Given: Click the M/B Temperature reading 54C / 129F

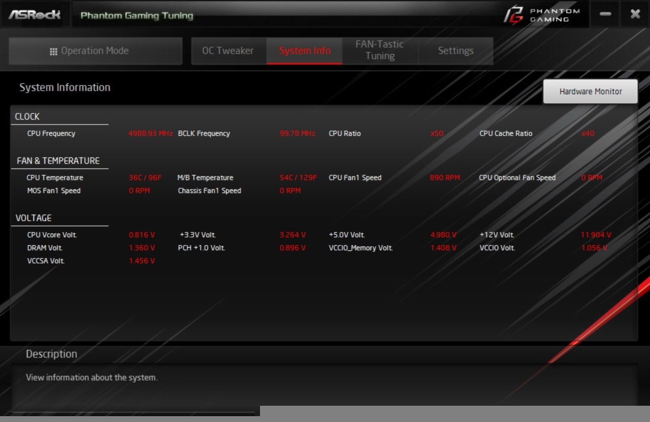Looking at the screenshot, I should pos(298,178).
